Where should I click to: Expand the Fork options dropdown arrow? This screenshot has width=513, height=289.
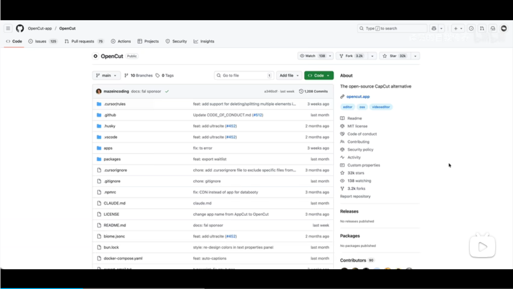click(x=372, y=56)
